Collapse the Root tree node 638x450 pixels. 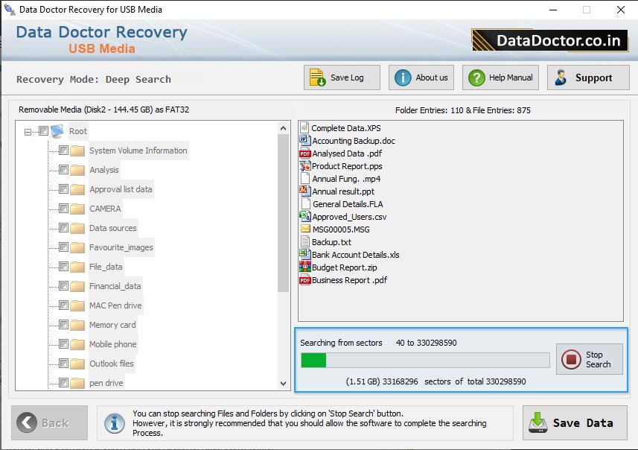point(28,132)
